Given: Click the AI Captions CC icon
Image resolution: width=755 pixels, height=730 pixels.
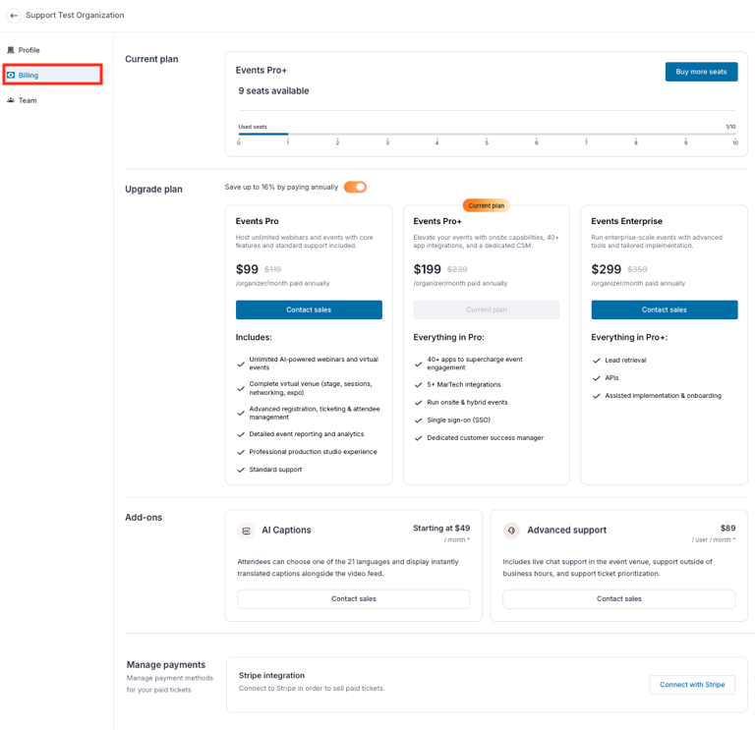Looking at the screenshot, I should point(247,531).
